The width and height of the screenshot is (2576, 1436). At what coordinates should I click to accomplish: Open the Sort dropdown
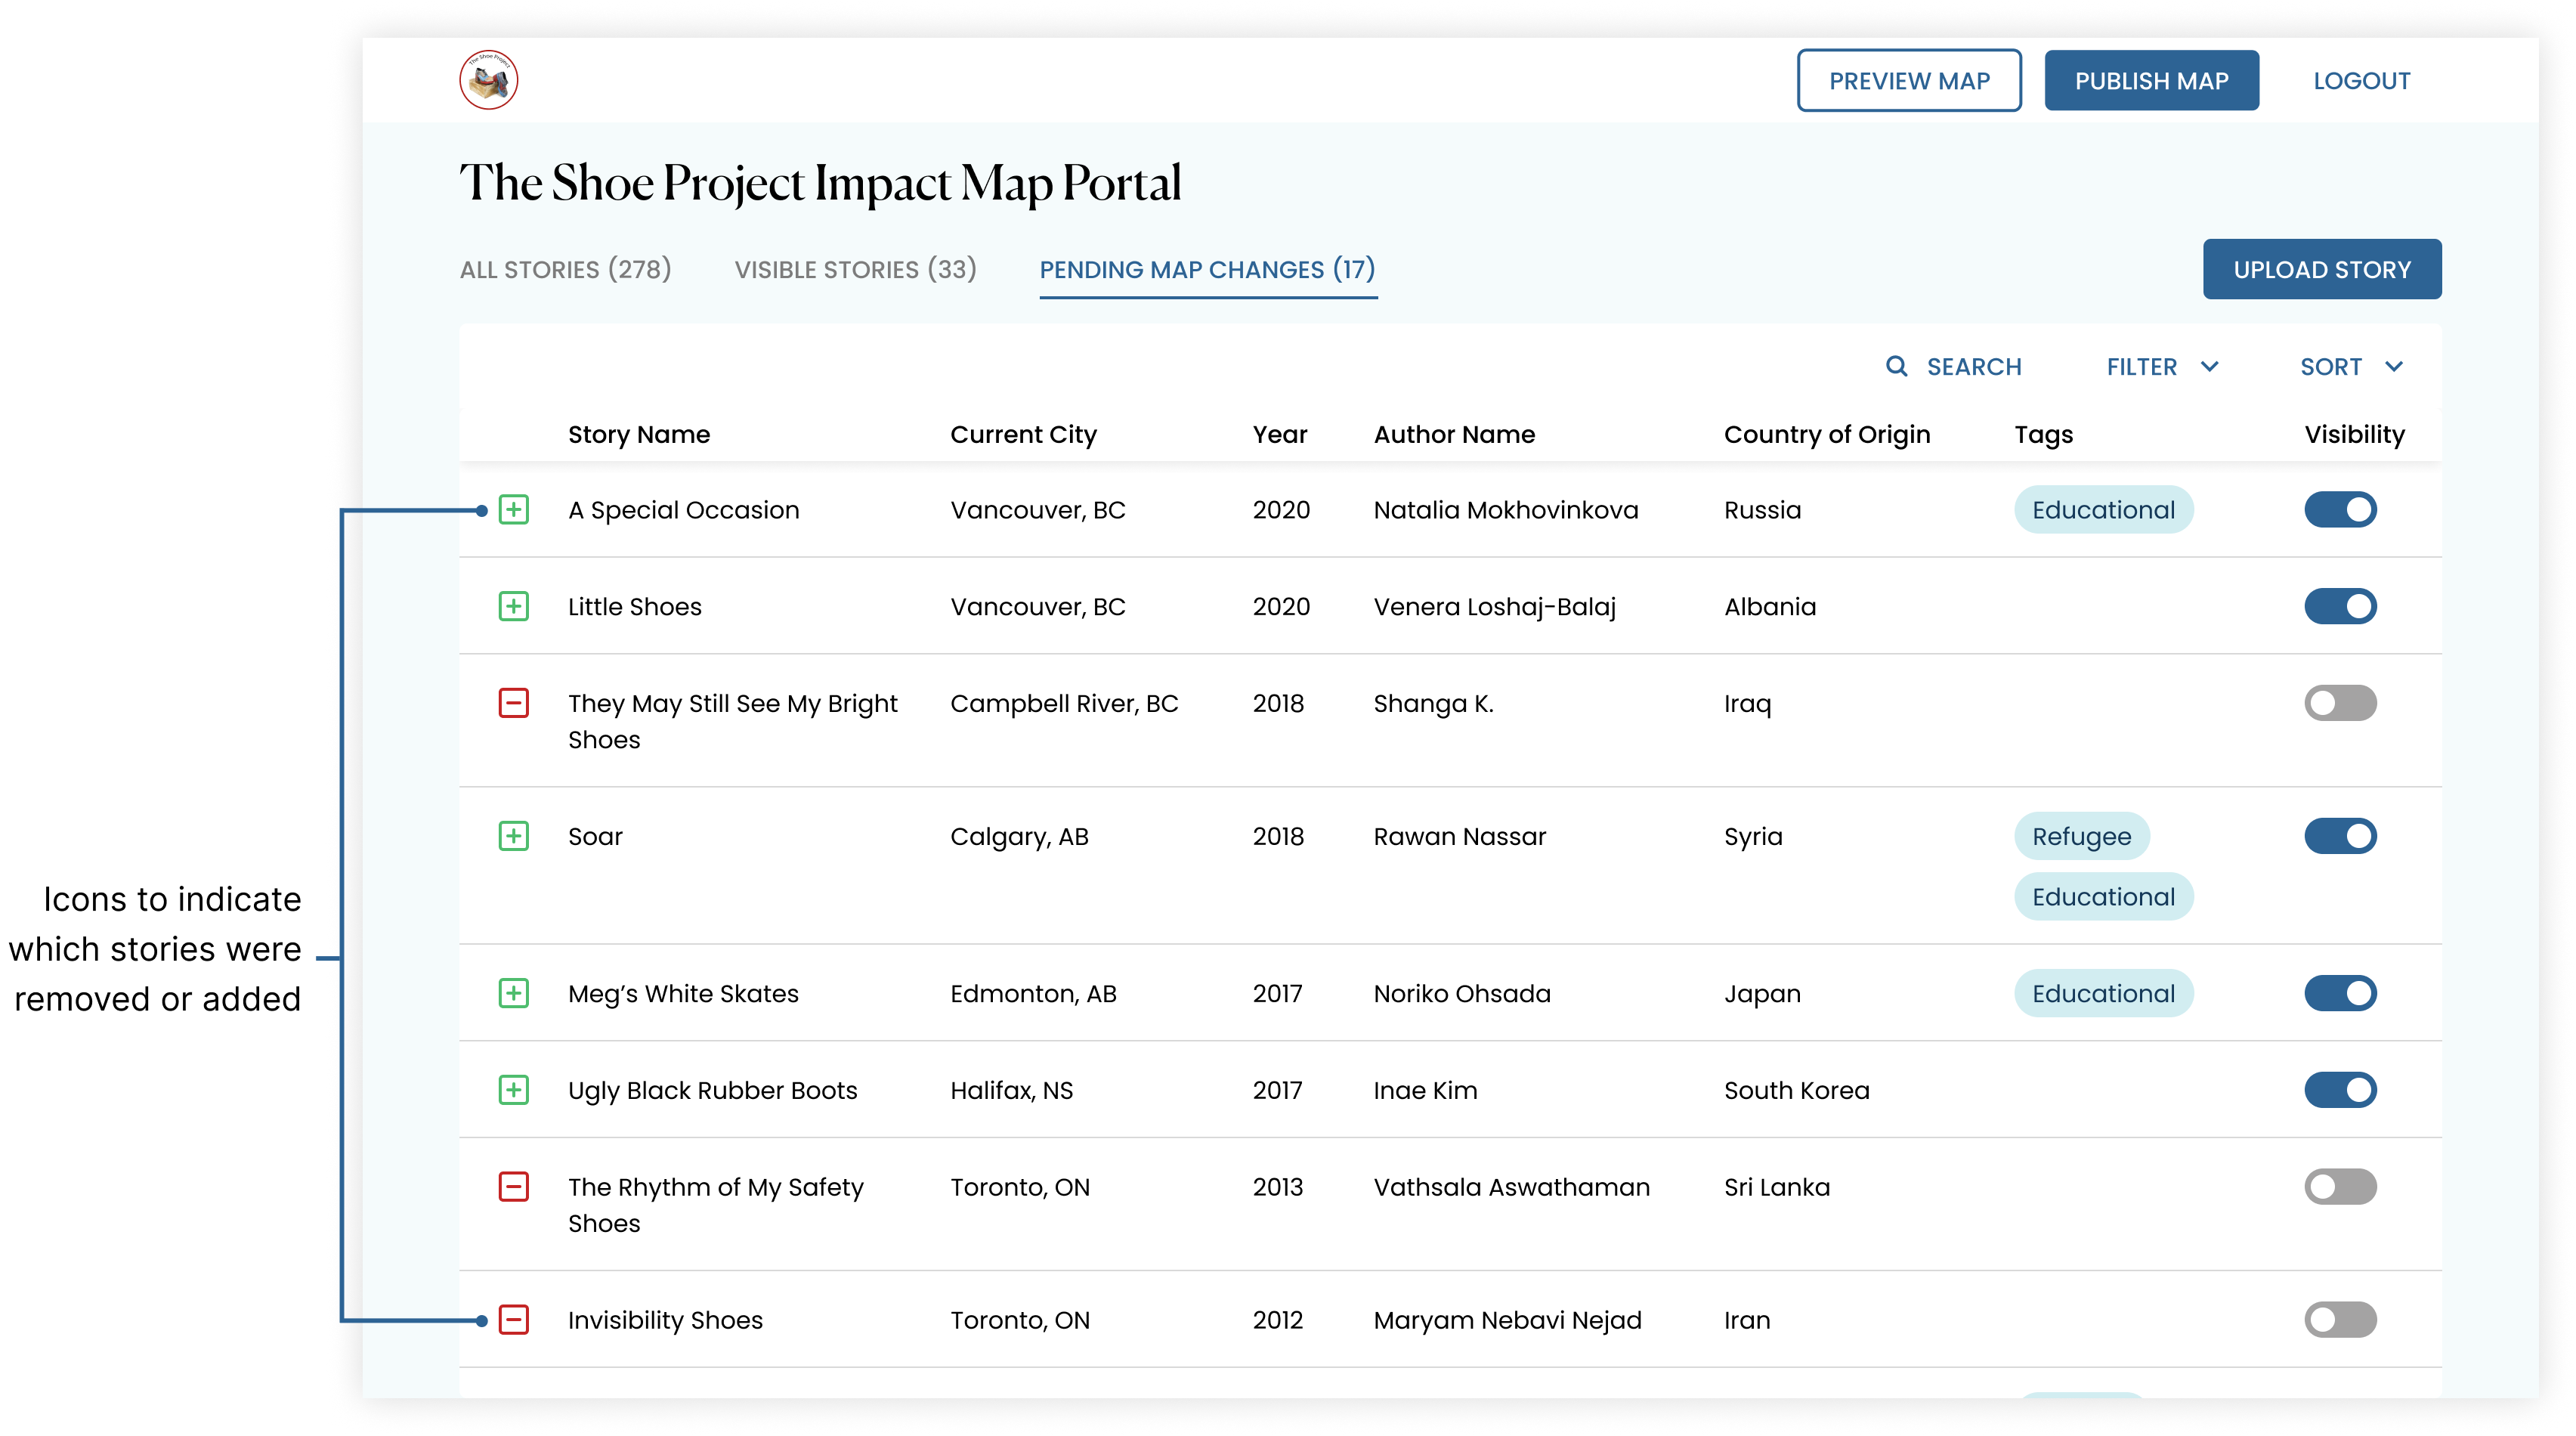coord(2351,367)
